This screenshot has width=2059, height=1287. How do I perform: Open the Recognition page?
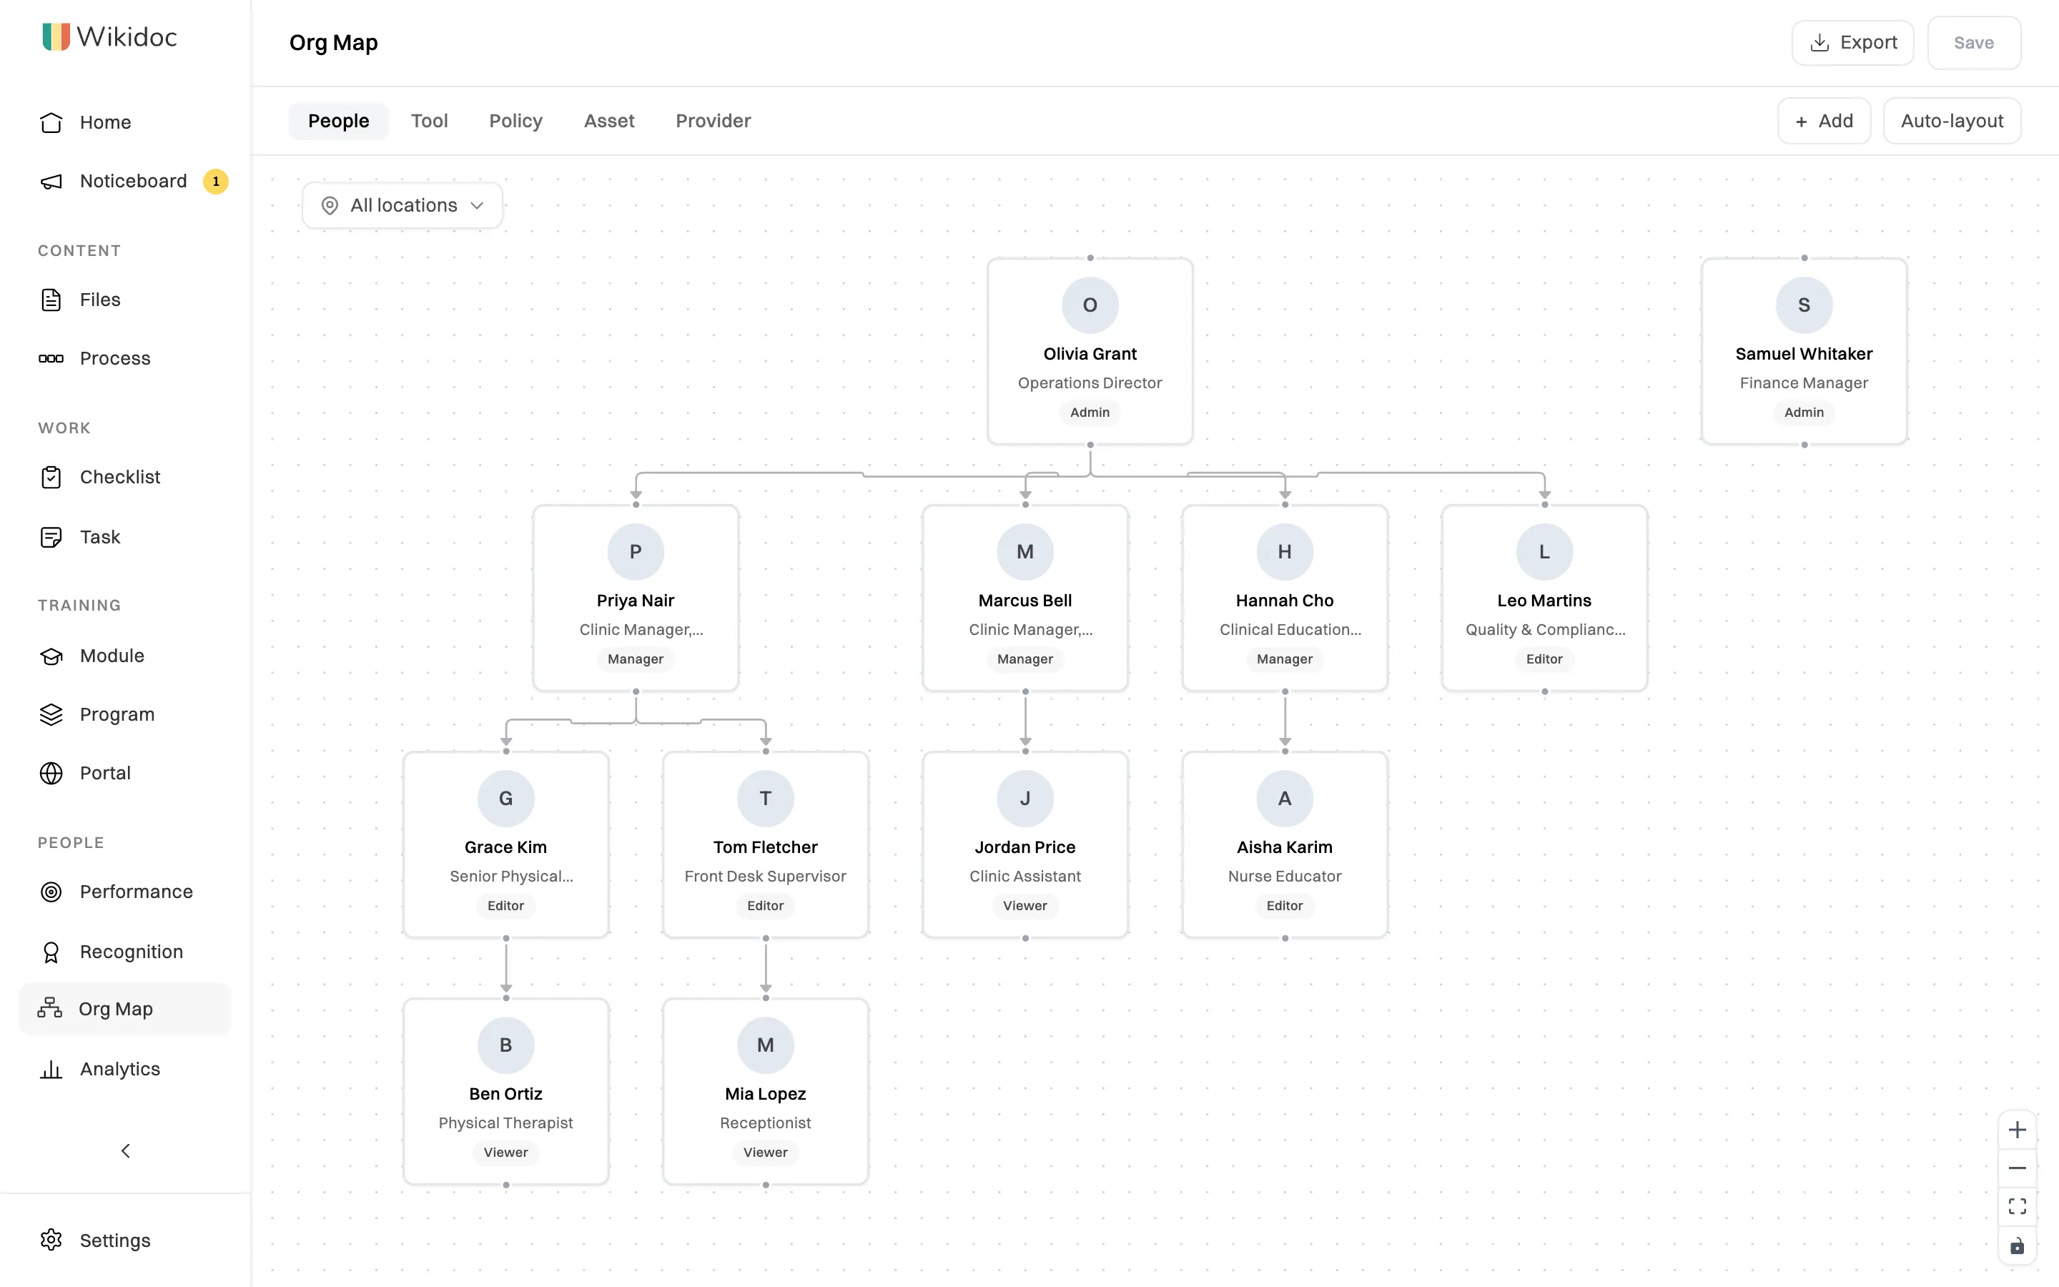coord(124,952)
